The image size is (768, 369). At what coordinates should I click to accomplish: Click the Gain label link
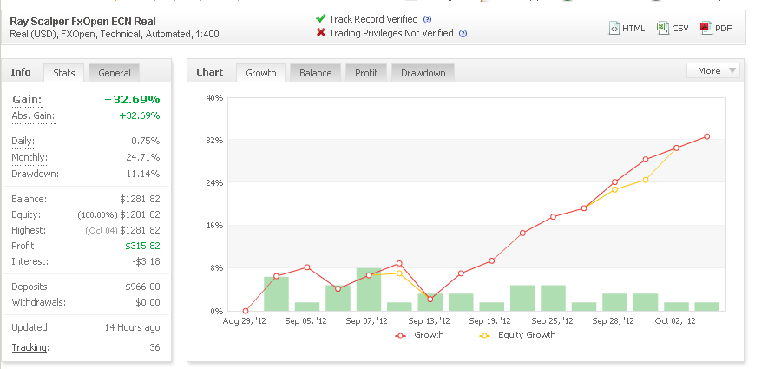click(x=27, y=100)
